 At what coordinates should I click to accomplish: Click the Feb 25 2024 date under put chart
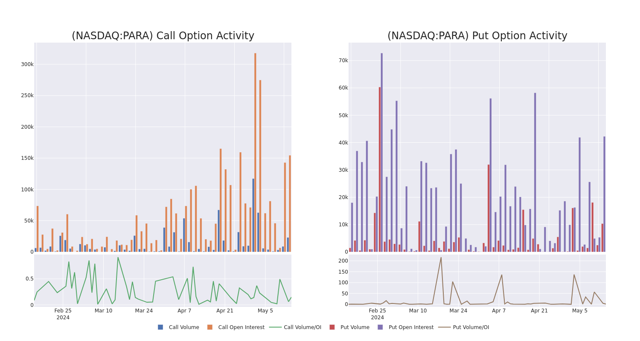pyautogui.click(x=378, y=314)
